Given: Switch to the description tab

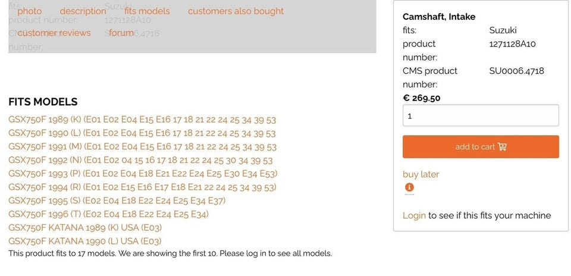Looking at the screenshot, I should click(83, 11).
